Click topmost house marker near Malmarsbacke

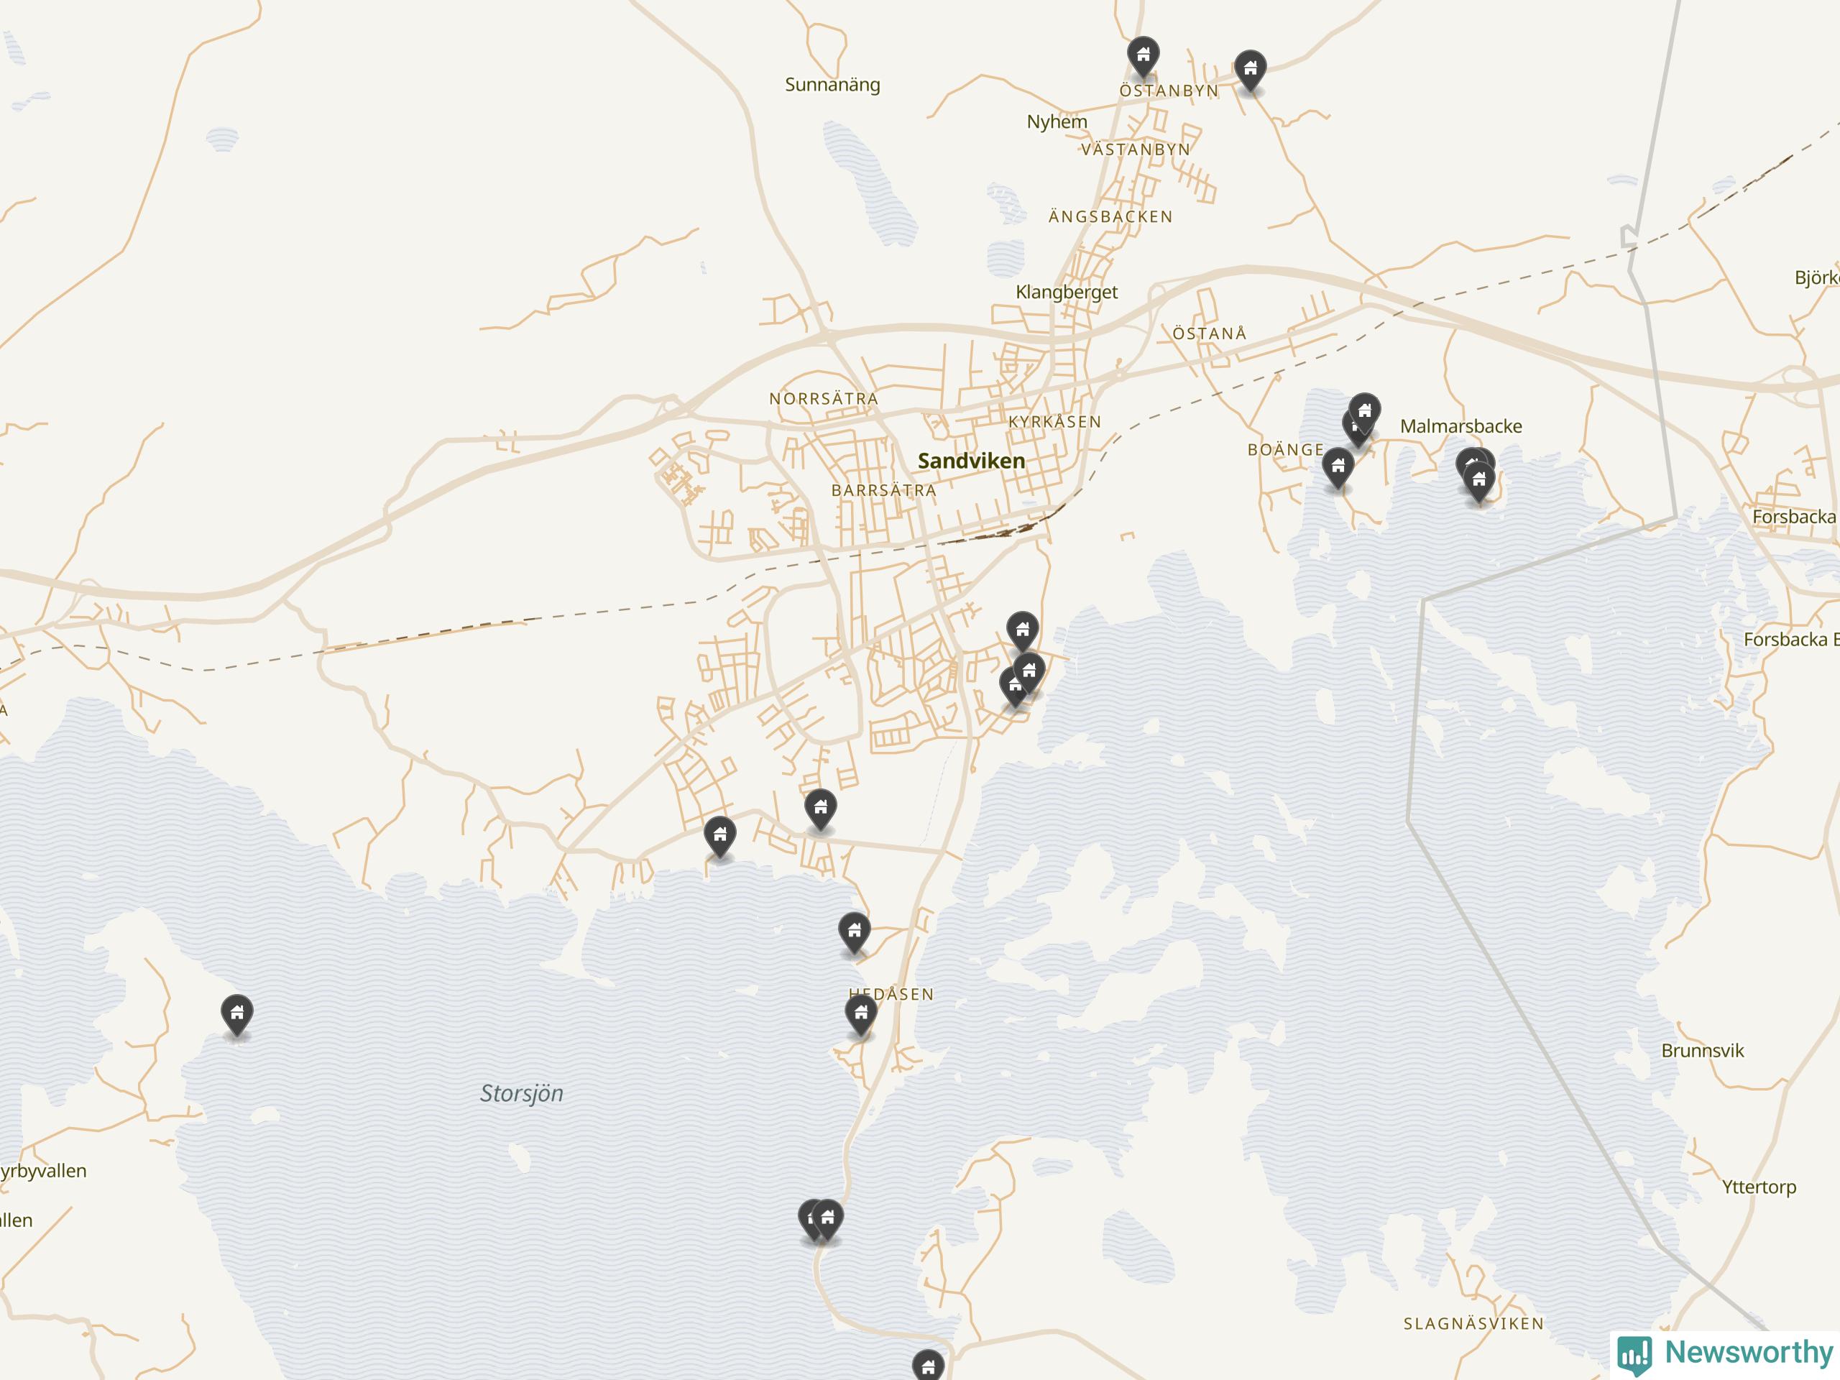(1364, 411)
